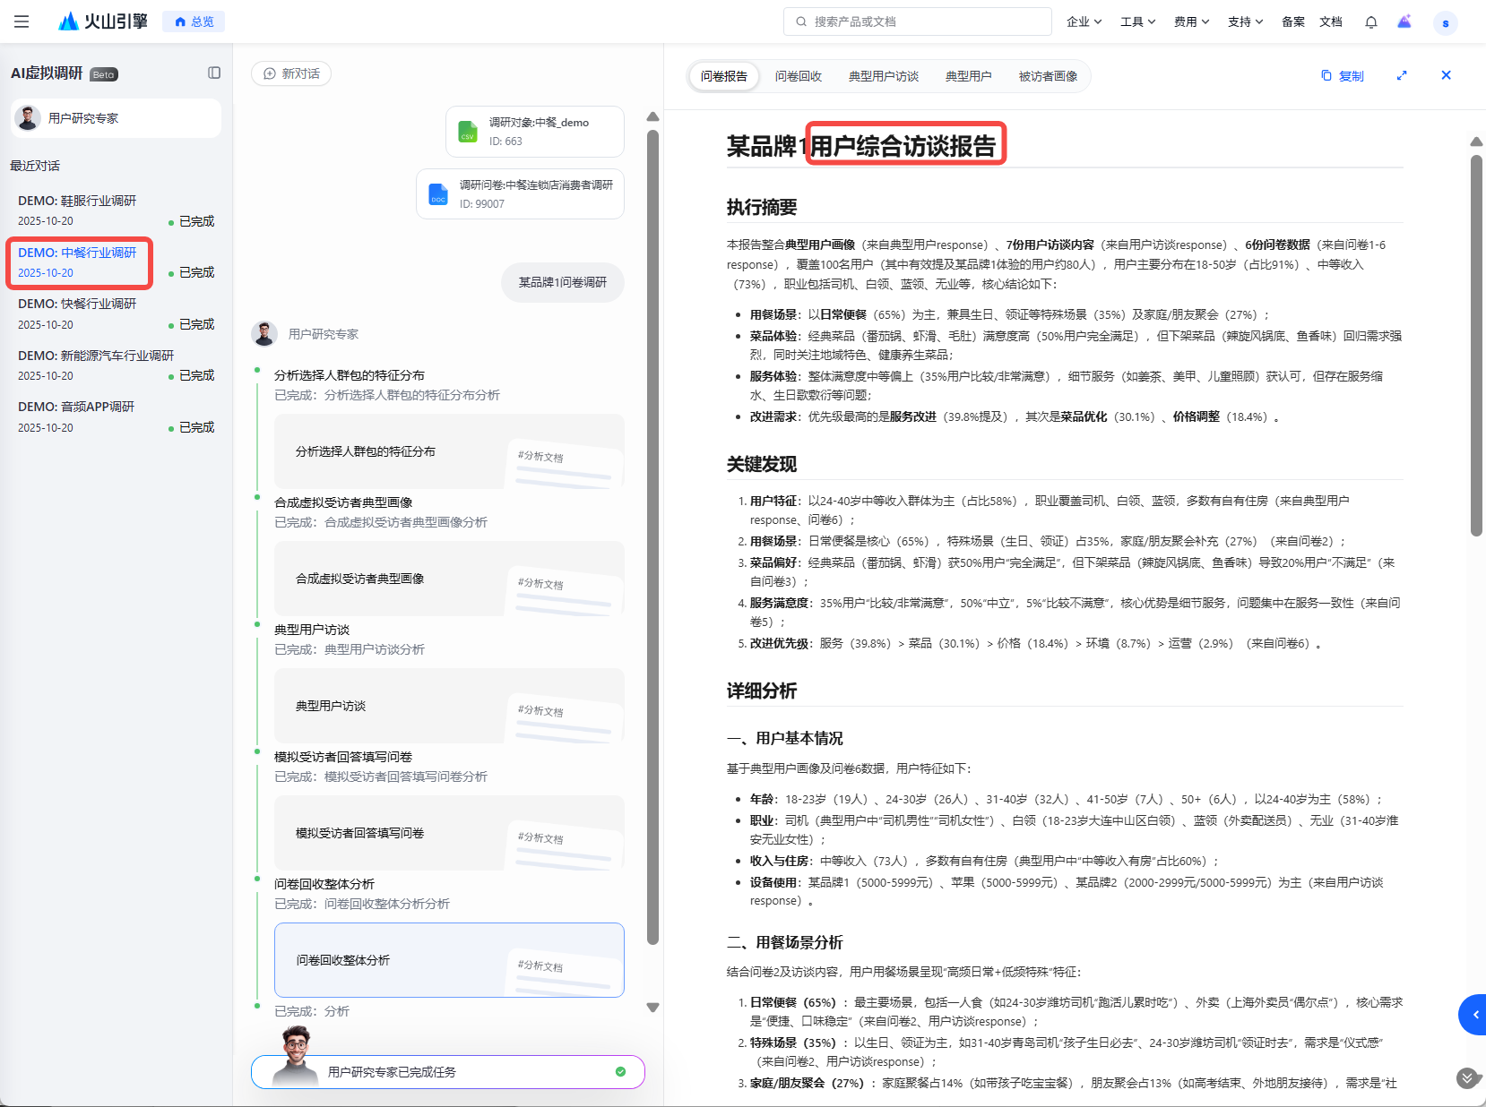Jump to bottom of the report
The width and height of the screenshot is (1486, 1107).
pyautogui.click(x=1467, y=1077)
